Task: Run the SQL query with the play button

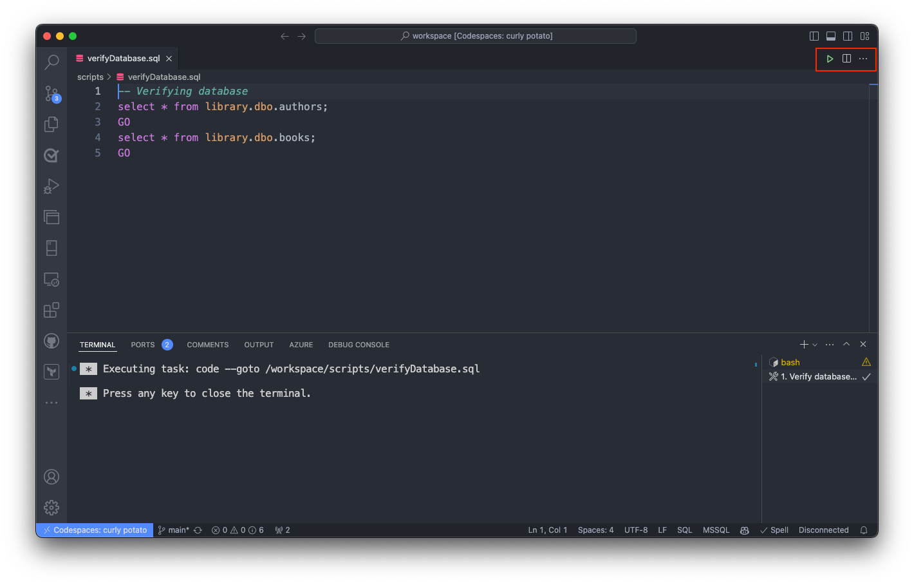Action: pos(830,59)
